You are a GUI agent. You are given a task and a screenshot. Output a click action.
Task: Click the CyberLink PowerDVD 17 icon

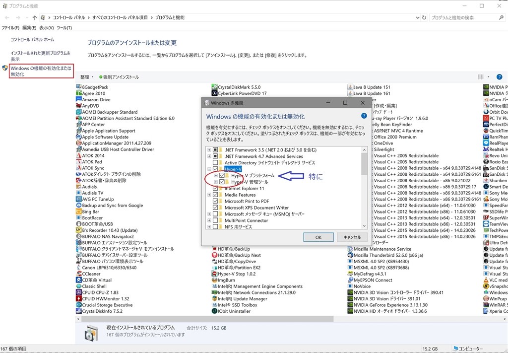pos(214,93)
